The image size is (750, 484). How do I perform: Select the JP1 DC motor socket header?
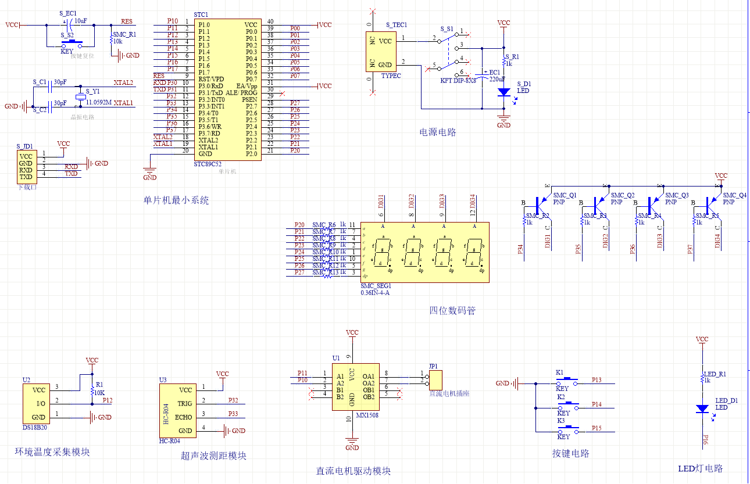coord(435,380)
